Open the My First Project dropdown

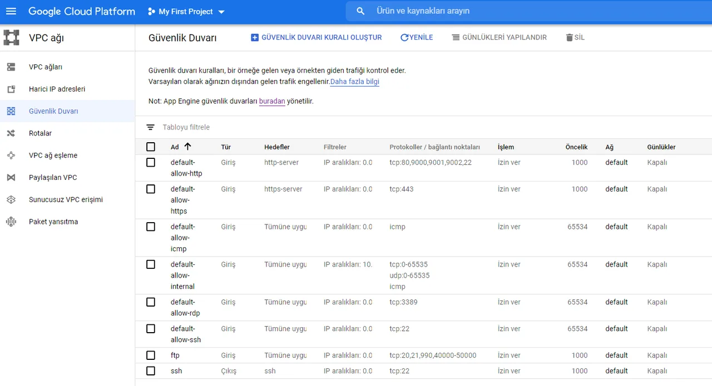click(186, 12)
